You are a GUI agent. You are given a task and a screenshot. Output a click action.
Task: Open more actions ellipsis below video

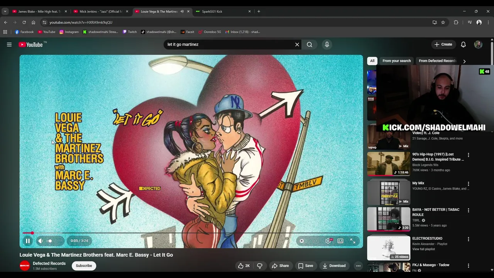(358, 266)
